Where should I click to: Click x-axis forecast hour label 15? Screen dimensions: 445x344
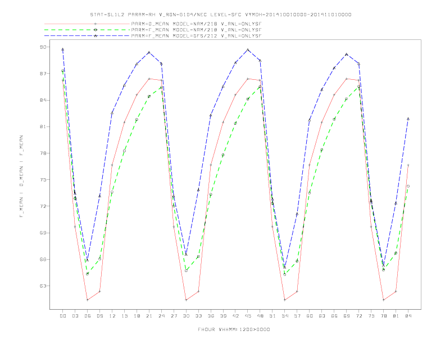[124, 316]
